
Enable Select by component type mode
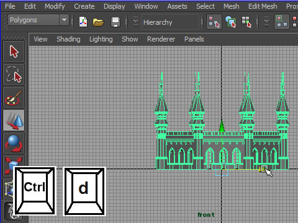pyautogui.click(x=246, y=22)
